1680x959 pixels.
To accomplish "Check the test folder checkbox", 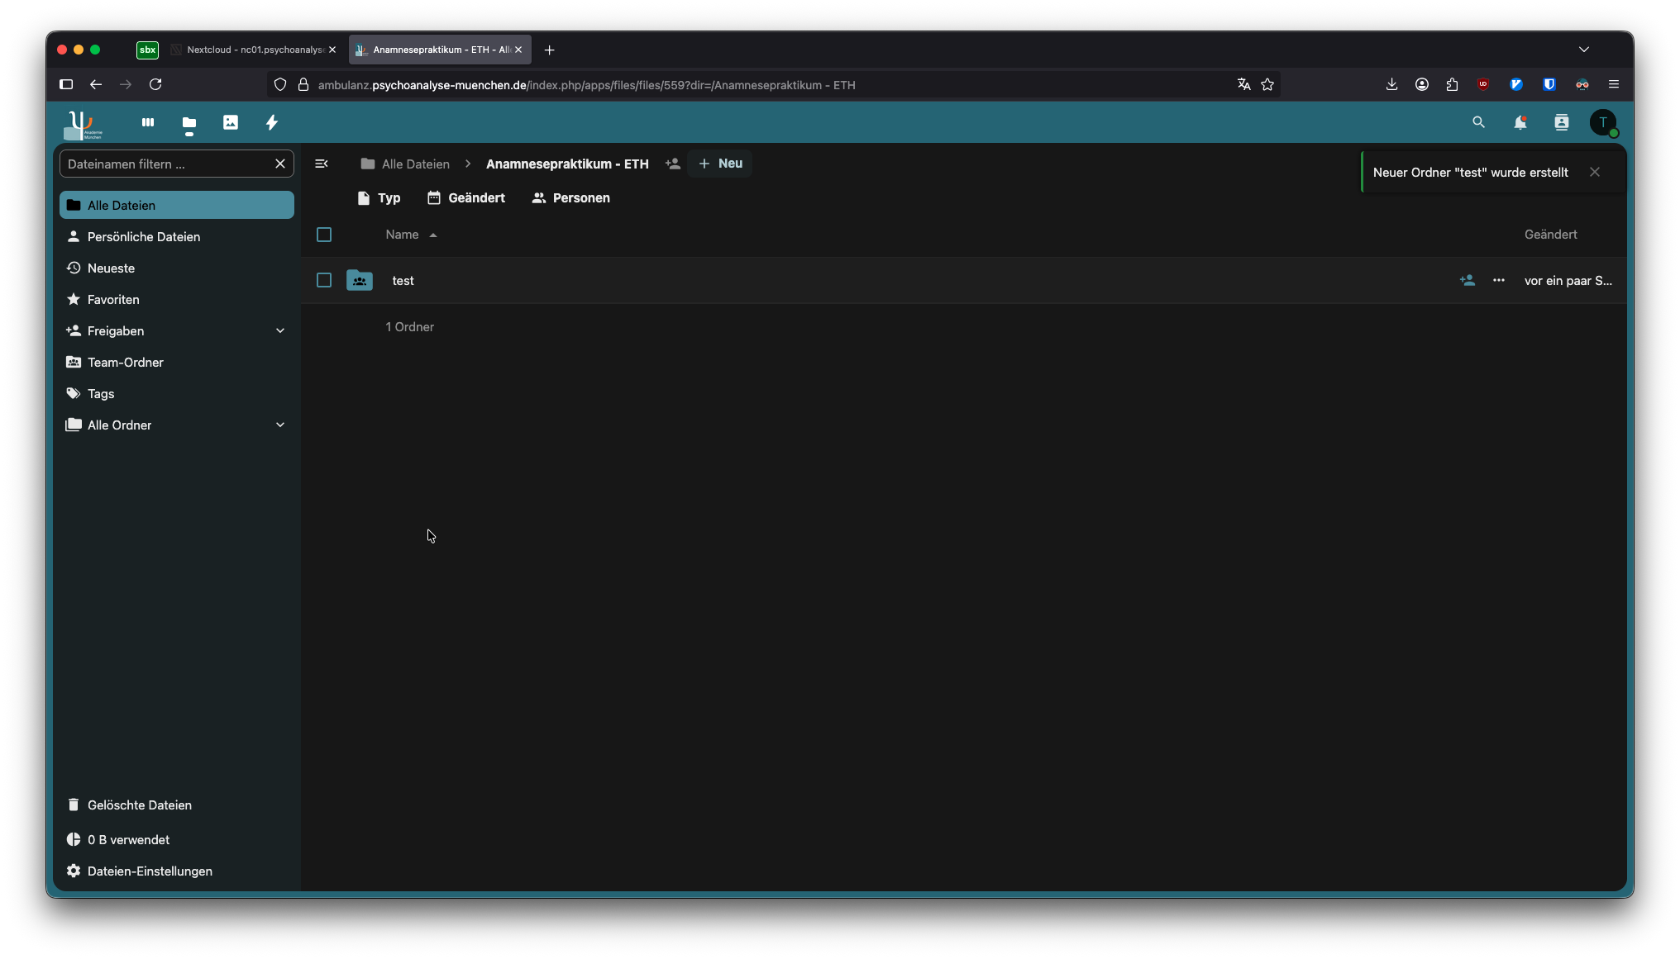I will (x=324, y=281).
